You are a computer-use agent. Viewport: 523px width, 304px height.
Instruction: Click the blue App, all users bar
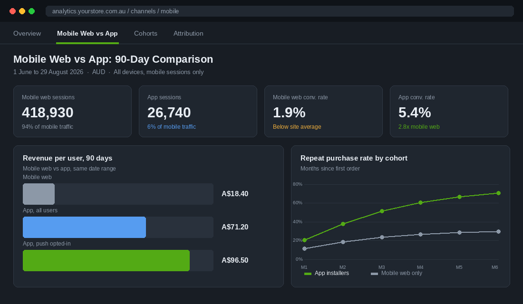[84, 228]
